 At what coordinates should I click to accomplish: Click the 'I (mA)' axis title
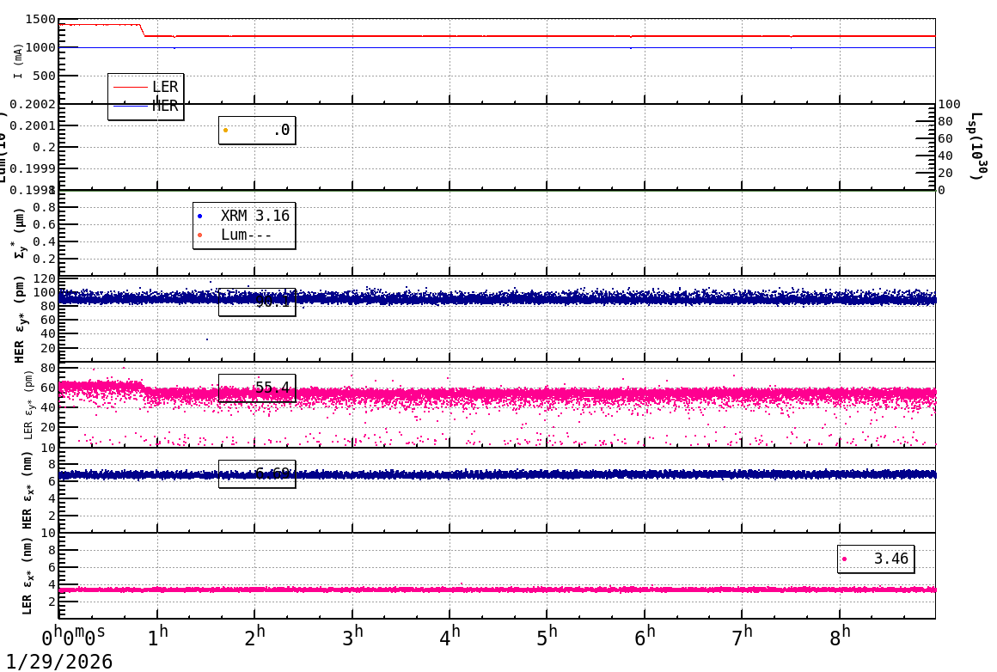click(x=18, y=61)
